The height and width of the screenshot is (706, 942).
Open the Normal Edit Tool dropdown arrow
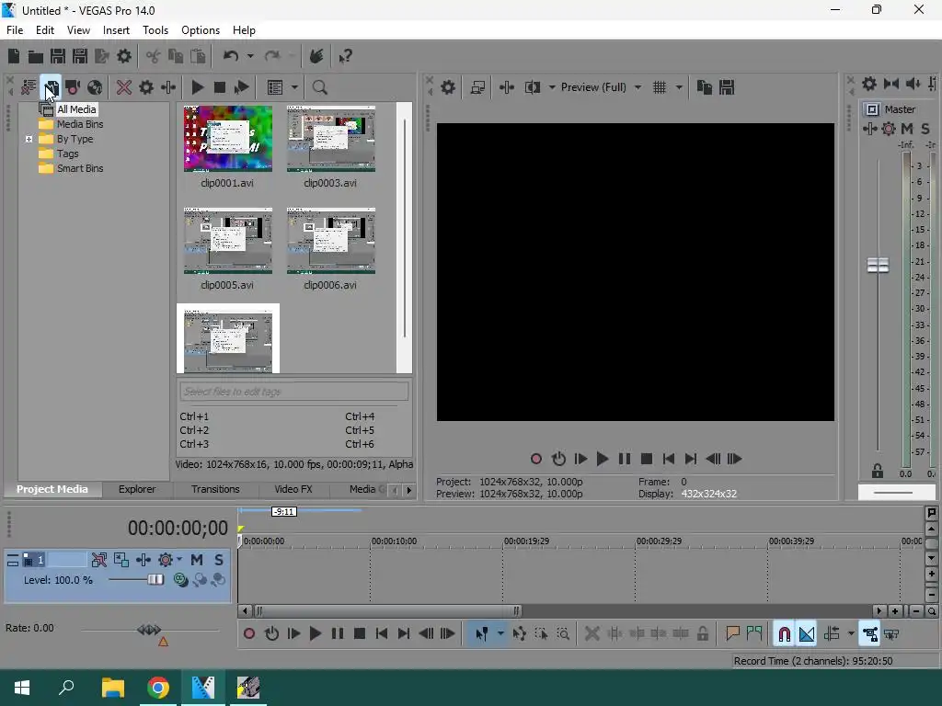tap(500, 634)
